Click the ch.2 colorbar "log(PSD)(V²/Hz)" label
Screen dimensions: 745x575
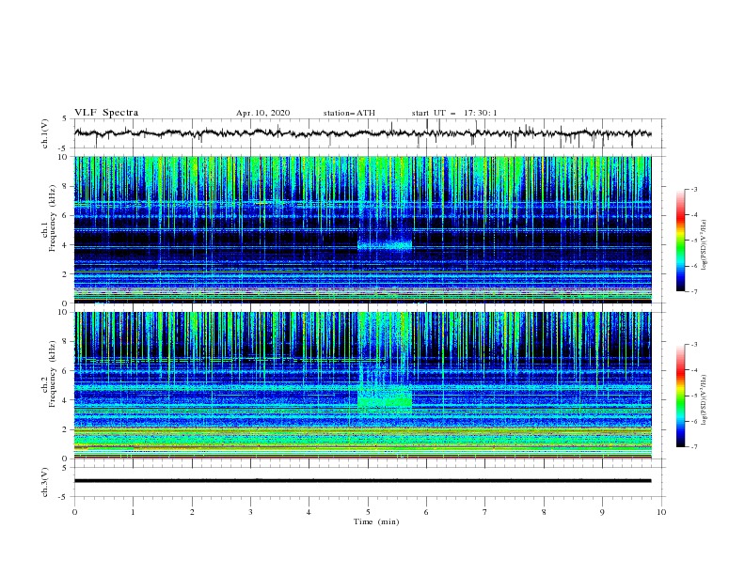tap(705, 399)
